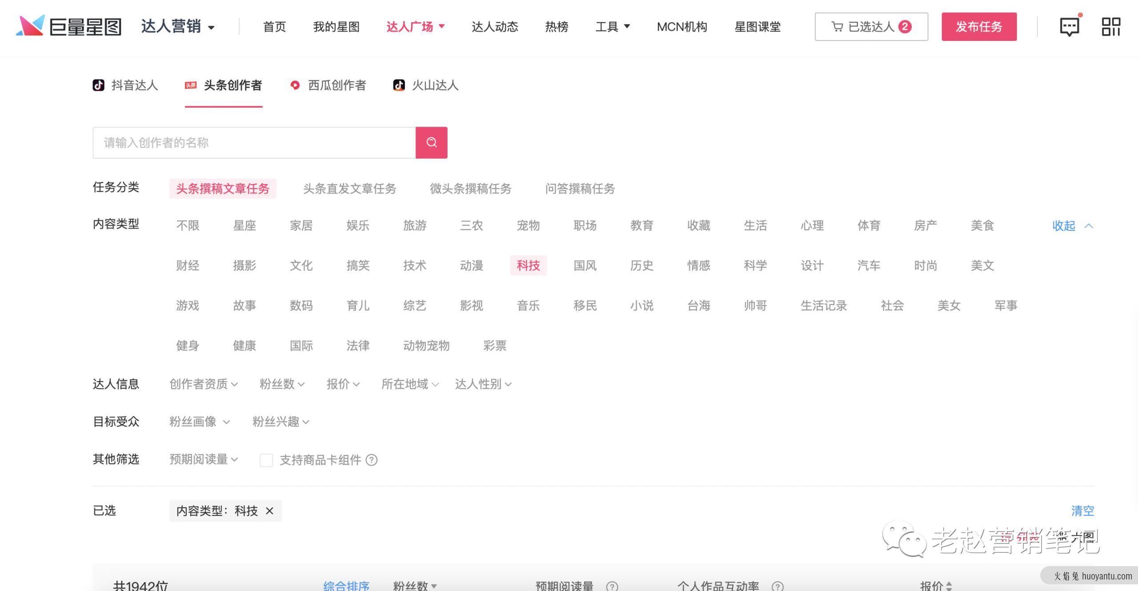
Task: Click the 发布任务 button
Action: click(979, 27)
